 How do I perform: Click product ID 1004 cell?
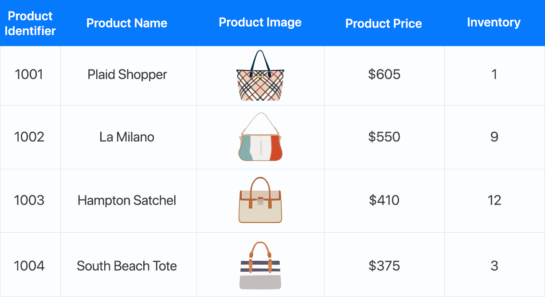tap(29, 266)
